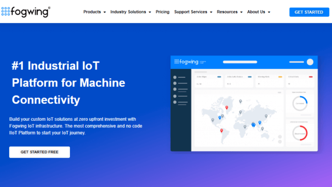Click the Connected status progress ring
Viewport: 332px width, 187px height.
(300, 103)
